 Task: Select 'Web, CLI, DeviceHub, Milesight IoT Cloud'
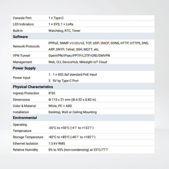78,62
